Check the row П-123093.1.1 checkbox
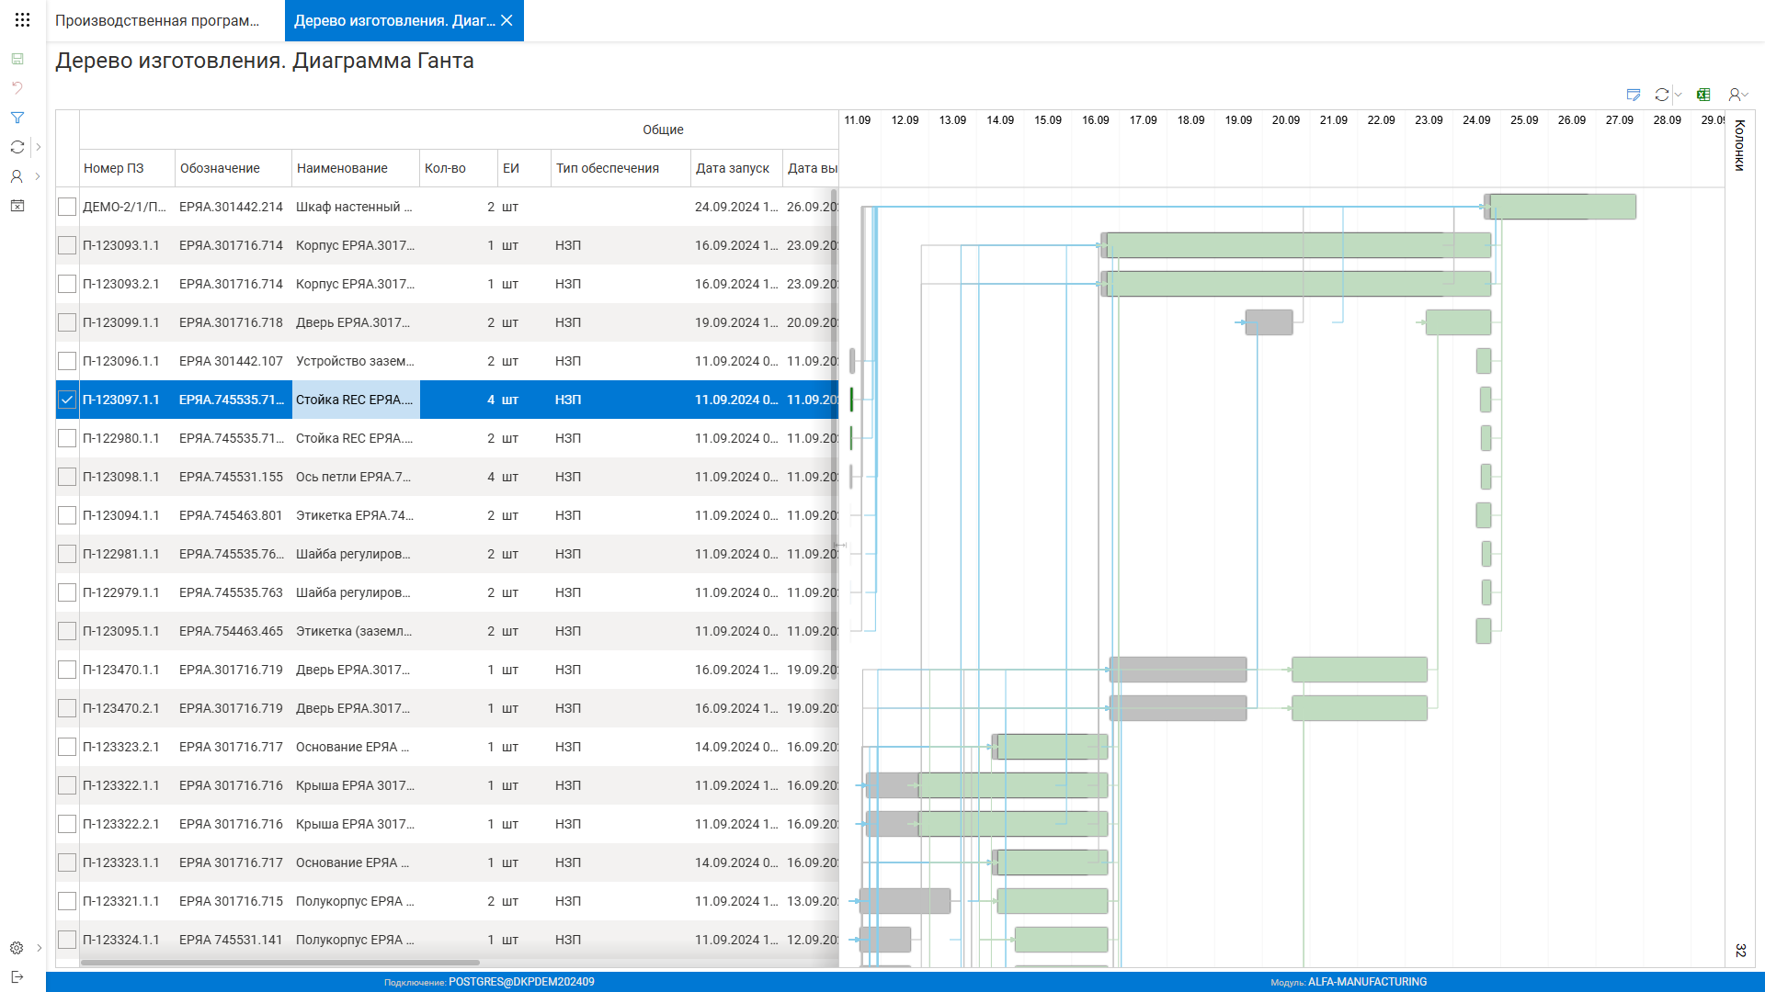1765x992 pixels. point(67,245)
